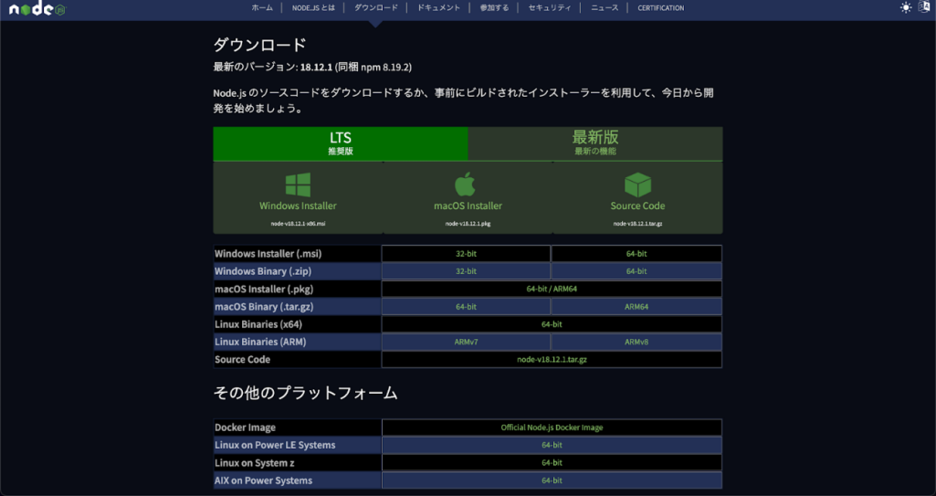Click the AIX on Power Systems label
This screenshot has width=936, height=496.
(x=263, y=480)
